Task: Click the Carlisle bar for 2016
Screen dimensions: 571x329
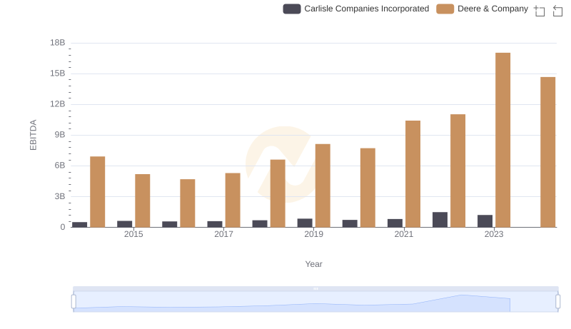Action: [x=170, y=225]
